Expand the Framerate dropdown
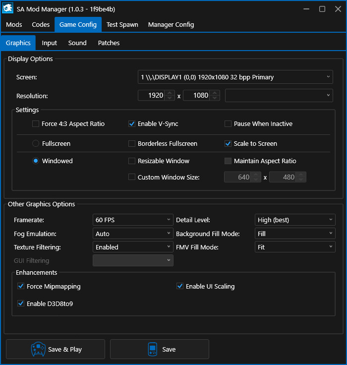This screenshot has width=347, height=365. [133, 220]
